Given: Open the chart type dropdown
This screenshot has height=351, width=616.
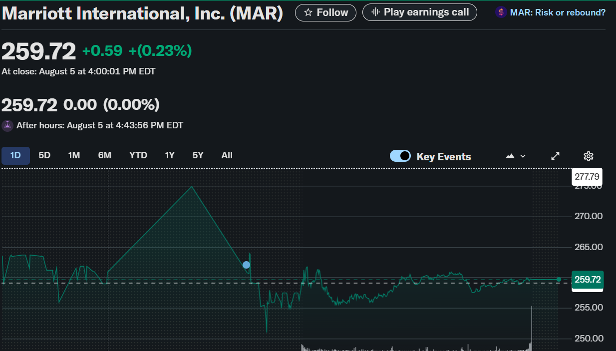Looking at the screenshot, I should (x=516, y=156).
